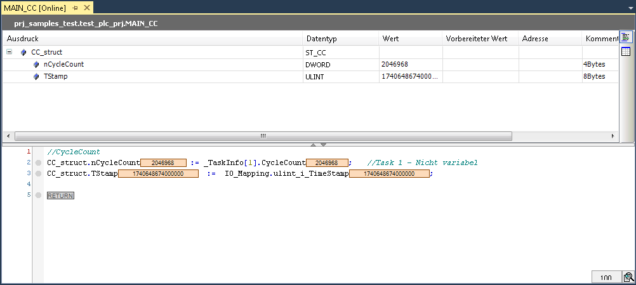
Task: Toggle breakpoint on line 3
Action: (38, 173)
